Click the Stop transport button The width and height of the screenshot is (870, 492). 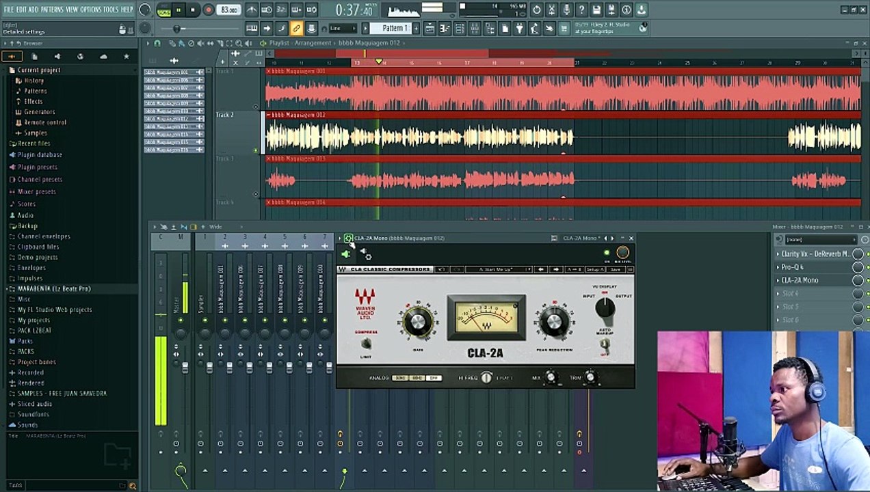point(193,10)
